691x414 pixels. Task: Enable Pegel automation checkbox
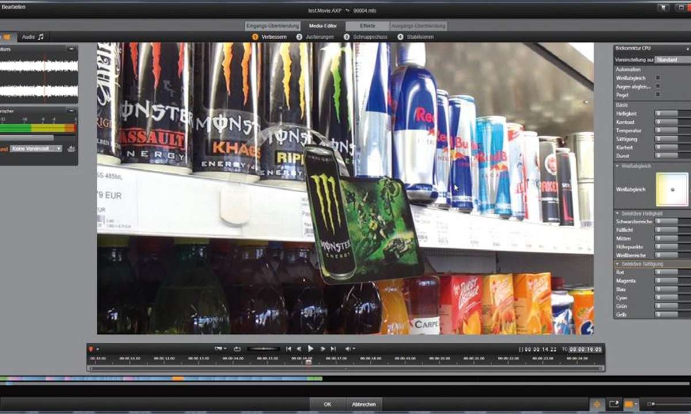658,94
